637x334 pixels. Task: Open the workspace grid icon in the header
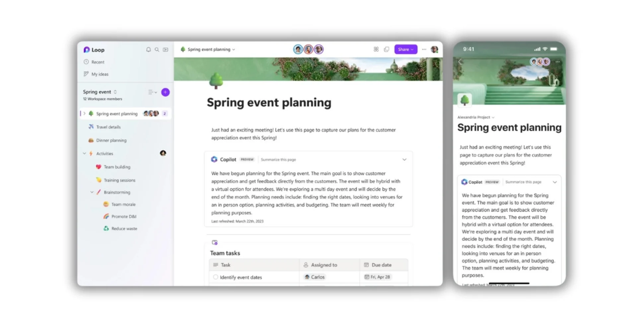[x=376, y=49]
